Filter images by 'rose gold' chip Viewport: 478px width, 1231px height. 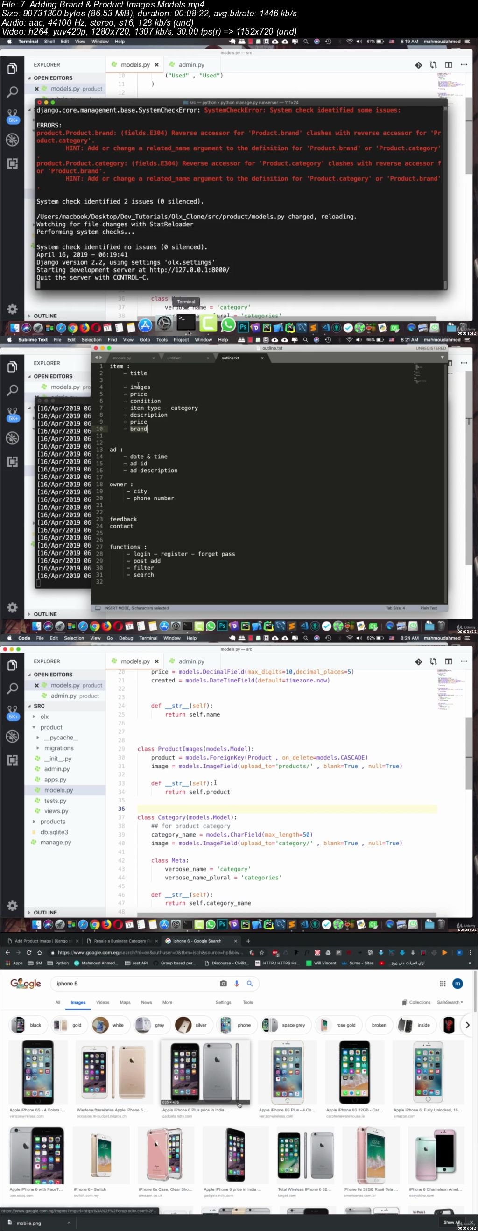338,1025
